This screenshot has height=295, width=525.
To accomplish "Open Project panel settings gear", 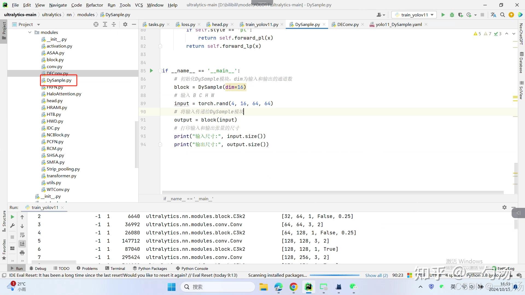I will click(125, 24).
